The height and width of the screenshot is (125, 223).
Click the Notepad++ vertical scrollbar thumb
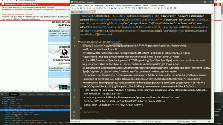coord(213,20)
